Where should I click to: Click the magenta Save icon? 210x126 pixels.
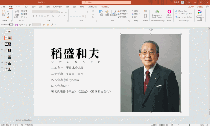[16, 25]
